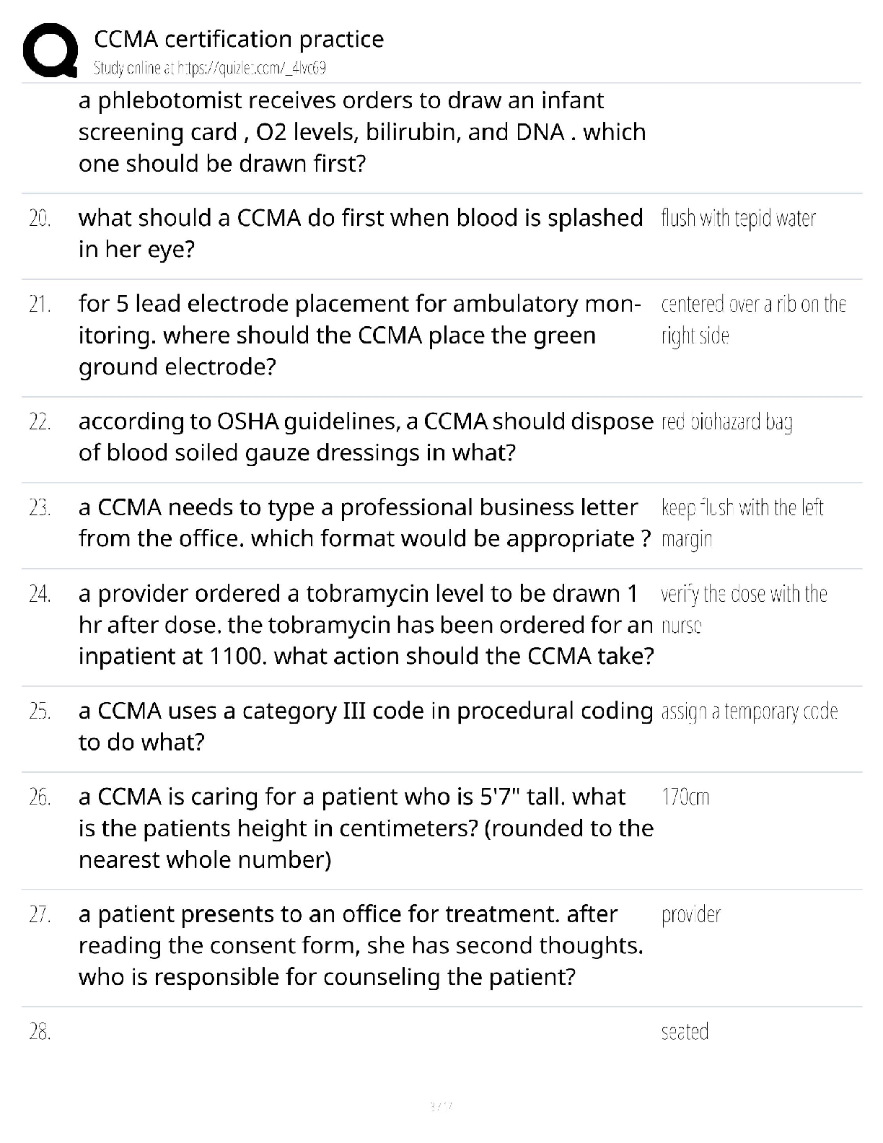Click the 'seated' answer for item 28
Viewport: 883px width, 1143px height.
click(685, 1032)
